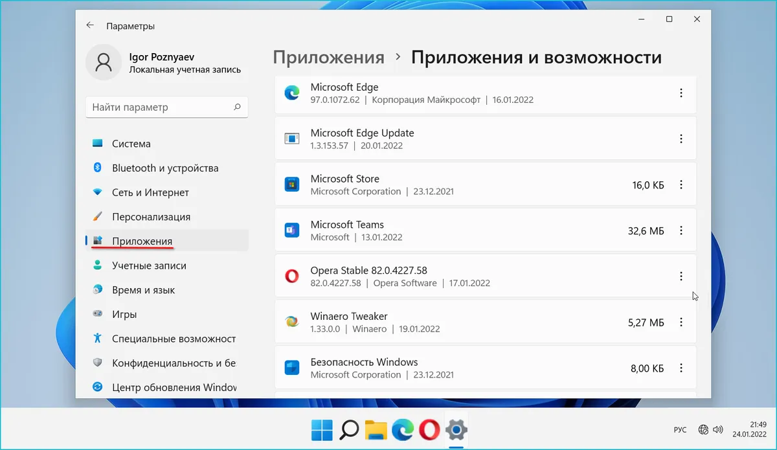Click the Microsoft Edge app icon in list
Image resolution: width=777 pixels, height=450 pixels.
pyautogui.click(x=292, y=93)
